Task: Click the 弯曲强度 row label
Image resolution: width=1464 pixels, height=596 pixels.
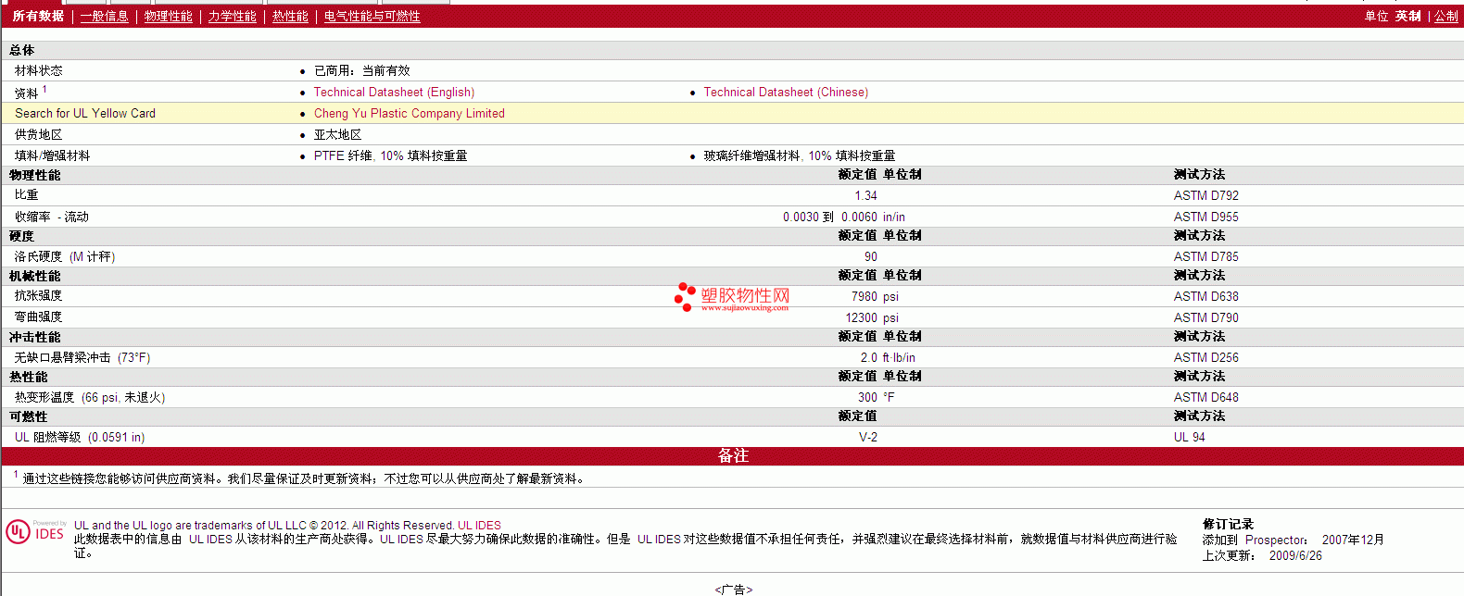Action: 39,317
